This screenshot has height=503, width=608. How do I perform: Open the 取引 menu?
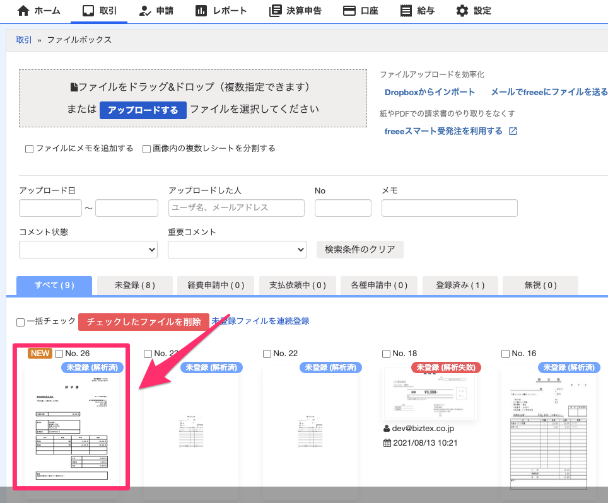(x=99, y=11)
